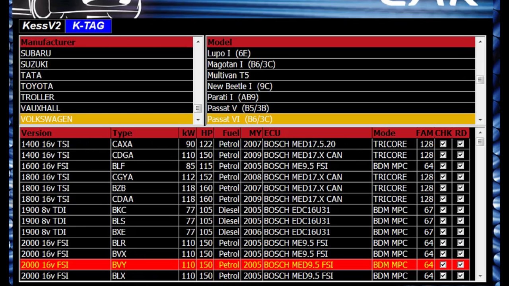Screen dimensions: 509x286
Task: Sort by the Version column header
Action: pyautogui.click(x=65, y=133)
